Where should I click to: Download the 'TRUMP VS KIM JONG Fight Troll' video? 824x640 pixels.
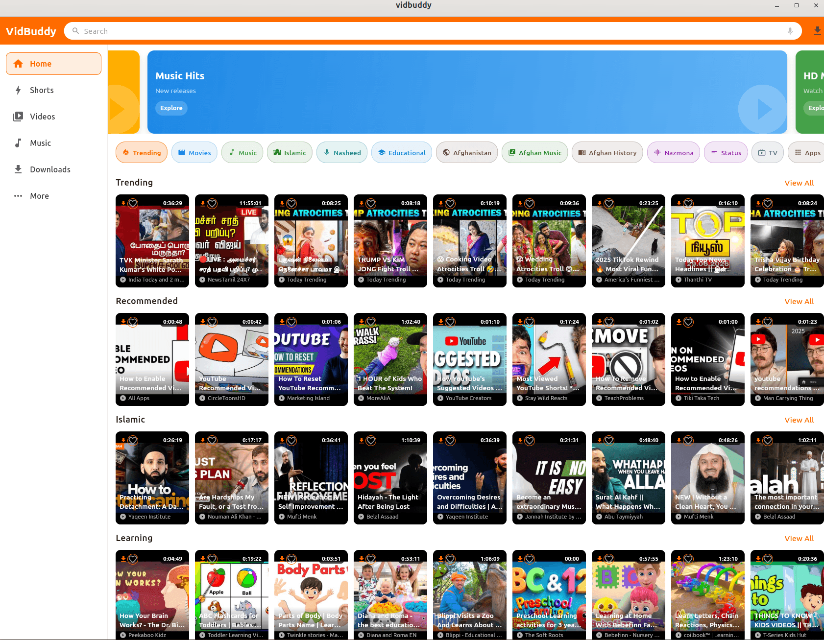[x=362, y=203]
